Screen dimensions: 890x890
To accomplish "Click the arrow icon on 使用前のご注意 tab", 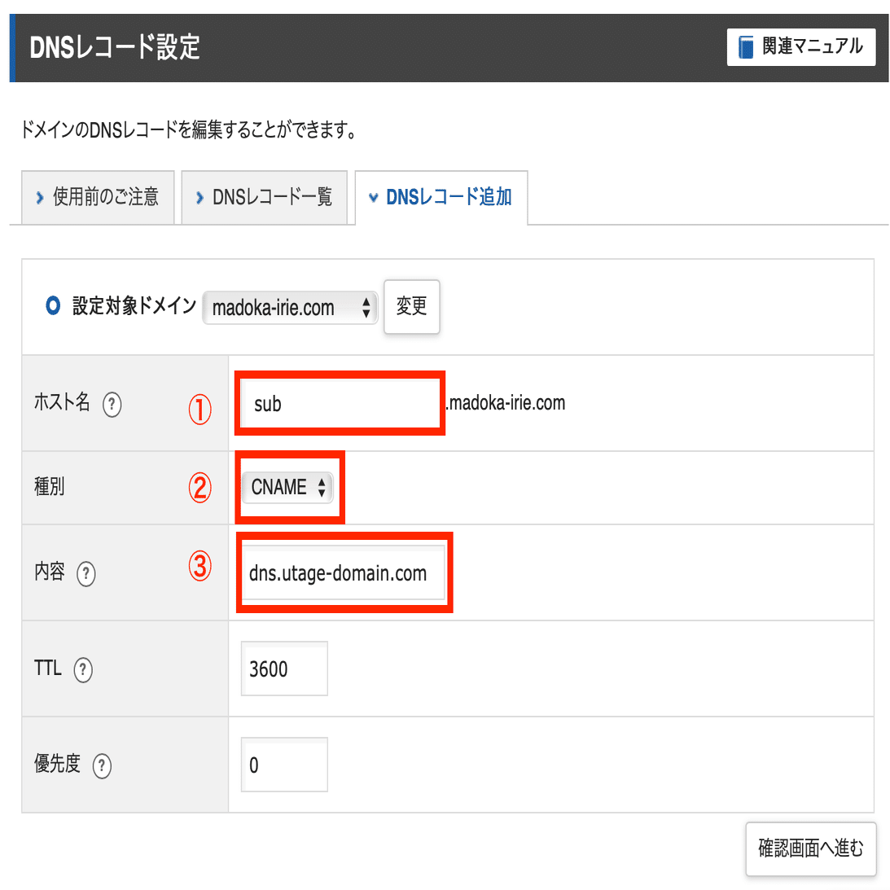I will click(39, 198).
